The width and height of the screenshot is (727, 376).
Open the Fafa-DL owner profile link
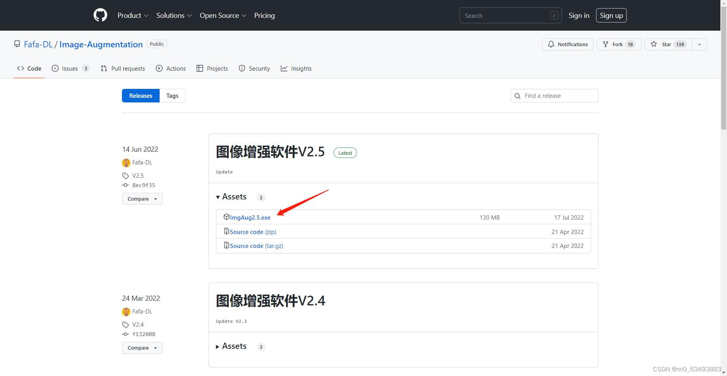[38, 44]
